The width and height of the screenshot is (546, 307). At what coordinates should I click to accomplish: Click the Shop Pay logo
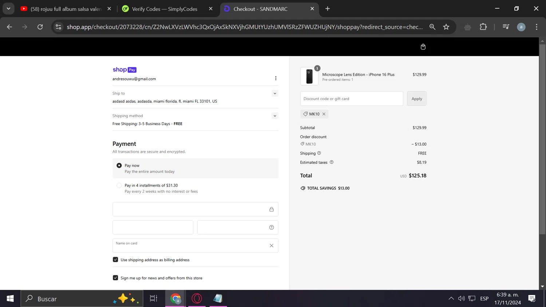(124, 70)
